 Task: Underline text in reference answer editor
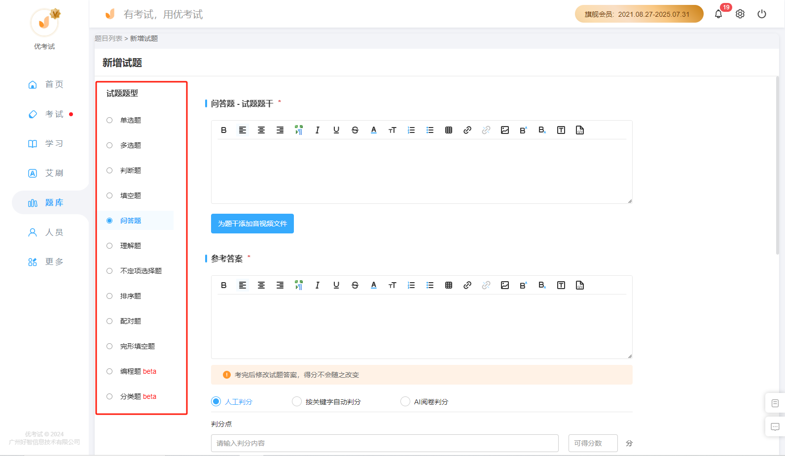[x=336, y=285]
